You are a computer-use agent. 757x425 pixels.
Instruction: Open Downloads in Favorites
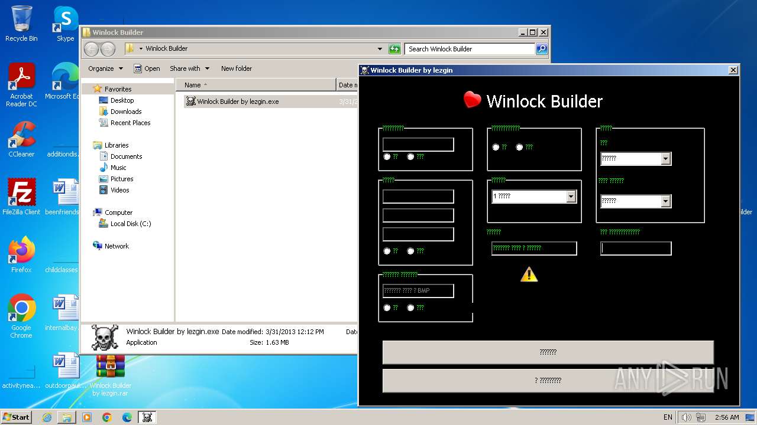point(126,112)
